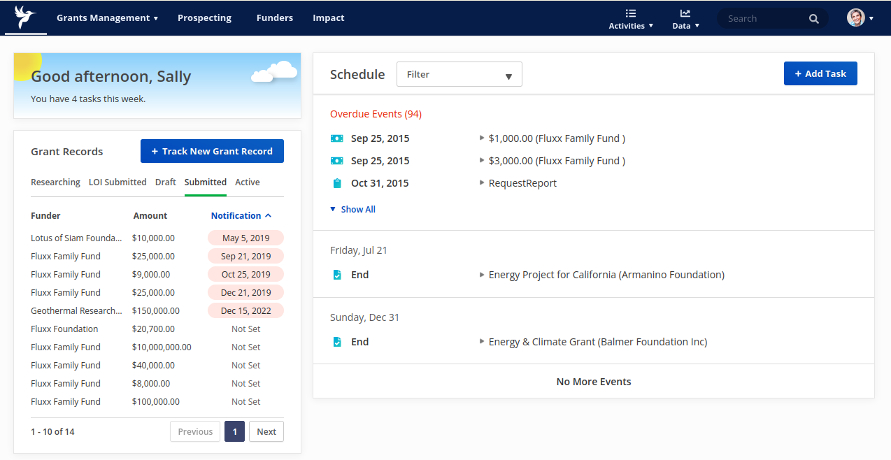Expand the $3,000.00 Fluxx Family Fund event
The width and height of the screenshot is (891, 460).
pyautogui.click(x=482, y=161)
